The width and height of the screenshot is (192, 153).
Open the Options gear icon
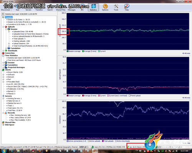click(x=105, y=6)
